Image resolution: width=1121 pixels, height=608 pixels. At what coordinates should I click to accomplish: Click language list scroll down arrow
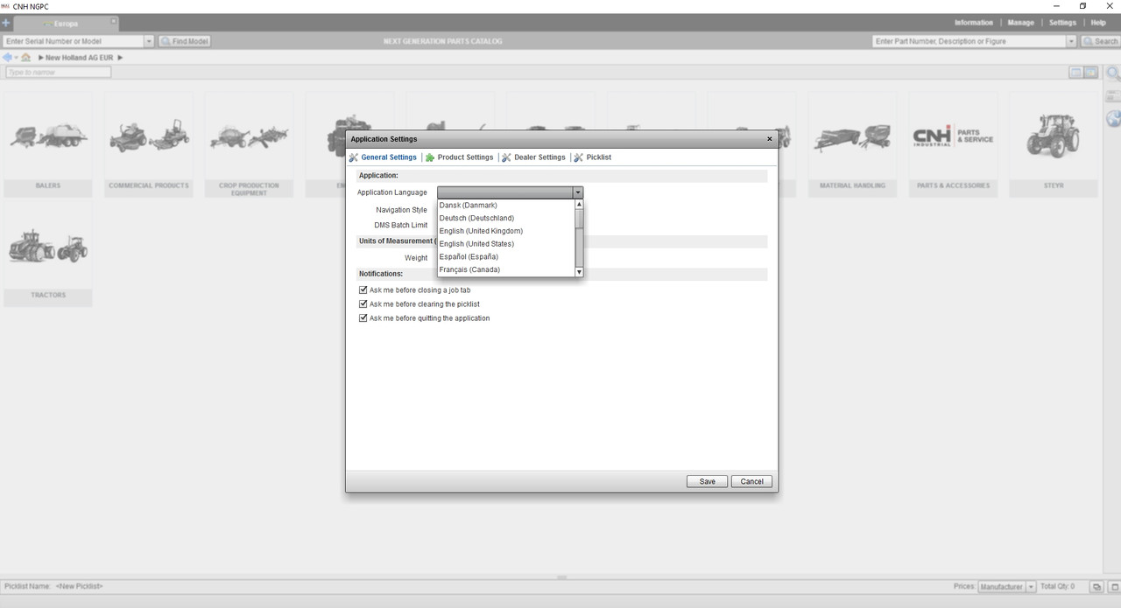point(579,272)
